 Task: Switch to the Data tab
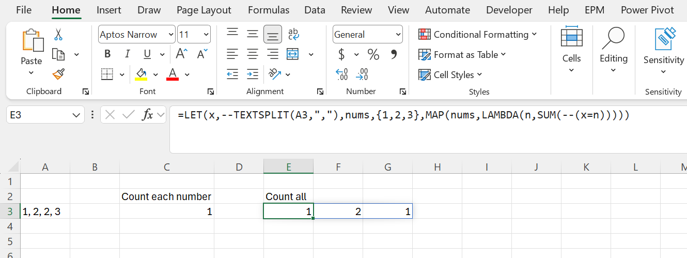click(x=315, y=10)
